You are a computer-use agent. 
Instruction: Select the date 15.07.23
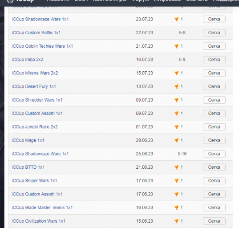click(145, 73)
